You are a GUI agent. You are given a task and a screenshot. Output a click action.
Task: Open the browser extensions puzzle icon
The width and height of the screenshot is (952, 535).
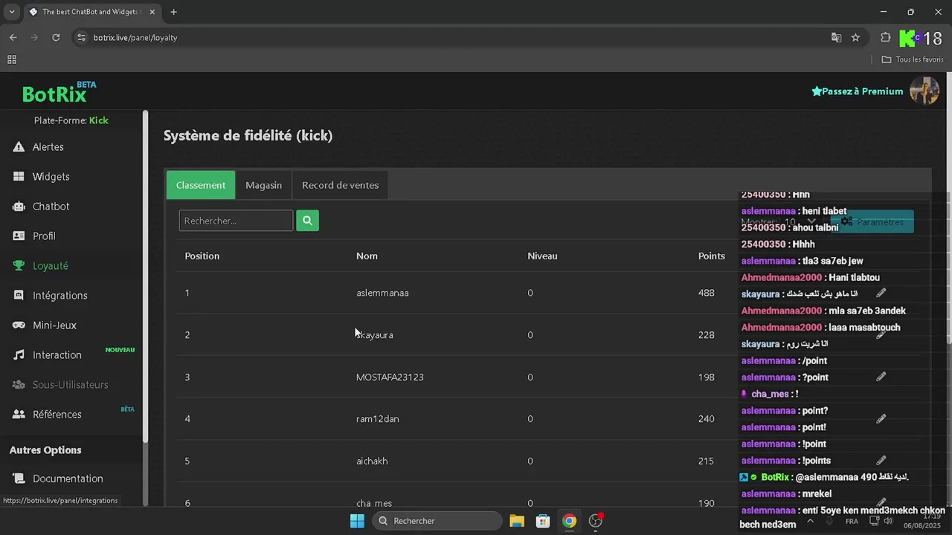point(885,37)
